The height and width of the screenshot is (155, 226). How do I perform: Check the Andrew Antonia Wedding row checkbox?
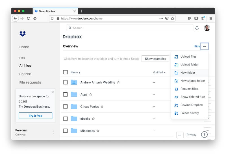click(66, 82)
